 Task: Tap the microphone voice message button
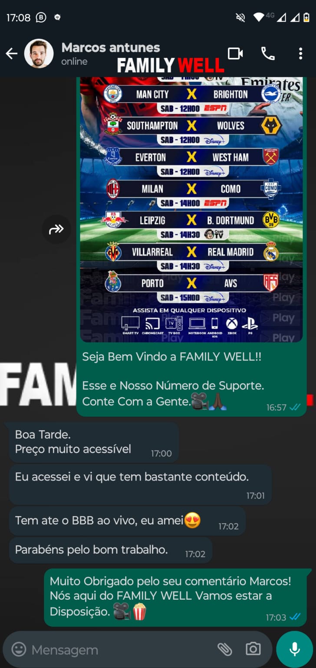(295, 649)
